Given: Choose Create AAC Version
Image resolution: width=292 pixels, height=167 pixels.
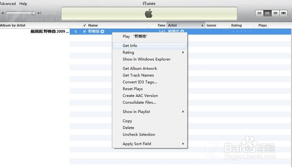Looking at the screenshot, I should (150, 95).
